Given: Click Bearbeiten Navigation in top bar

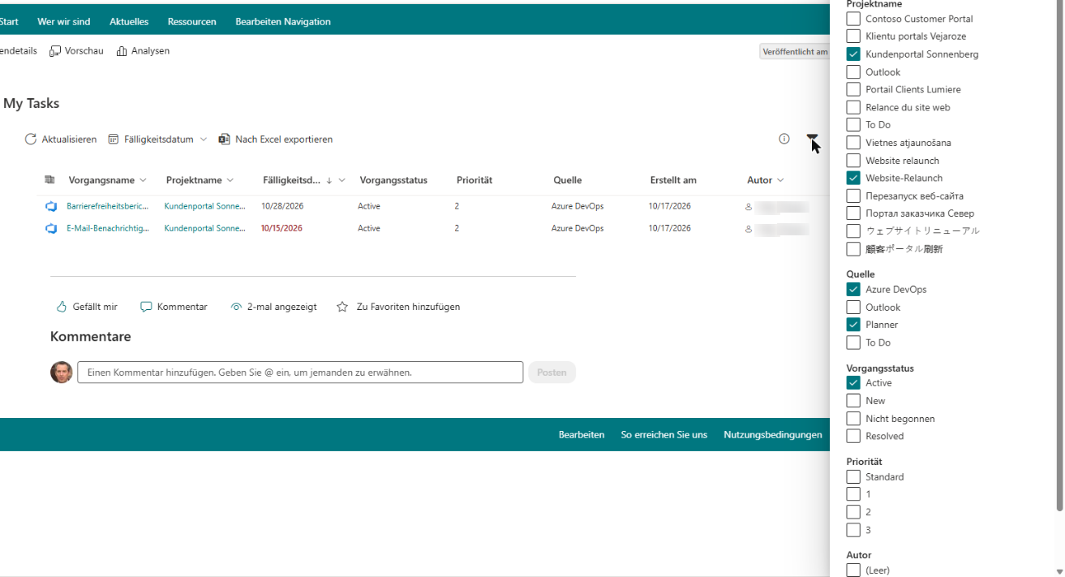Looking at the screenshot, I should tap(283, 22).
